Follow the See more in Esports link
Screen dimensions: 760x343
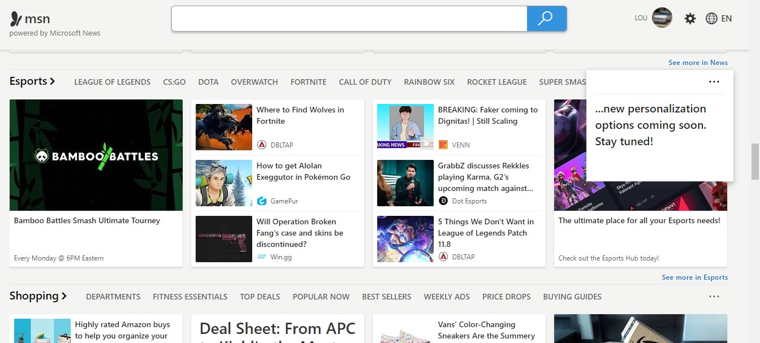(695, 277)
